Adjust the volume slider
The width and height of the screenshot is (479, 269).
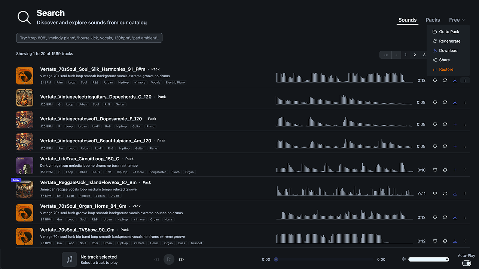click(428, 259)
